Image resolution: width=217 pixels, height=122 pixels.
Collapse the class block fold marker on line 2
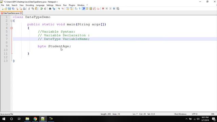point(12,21)
